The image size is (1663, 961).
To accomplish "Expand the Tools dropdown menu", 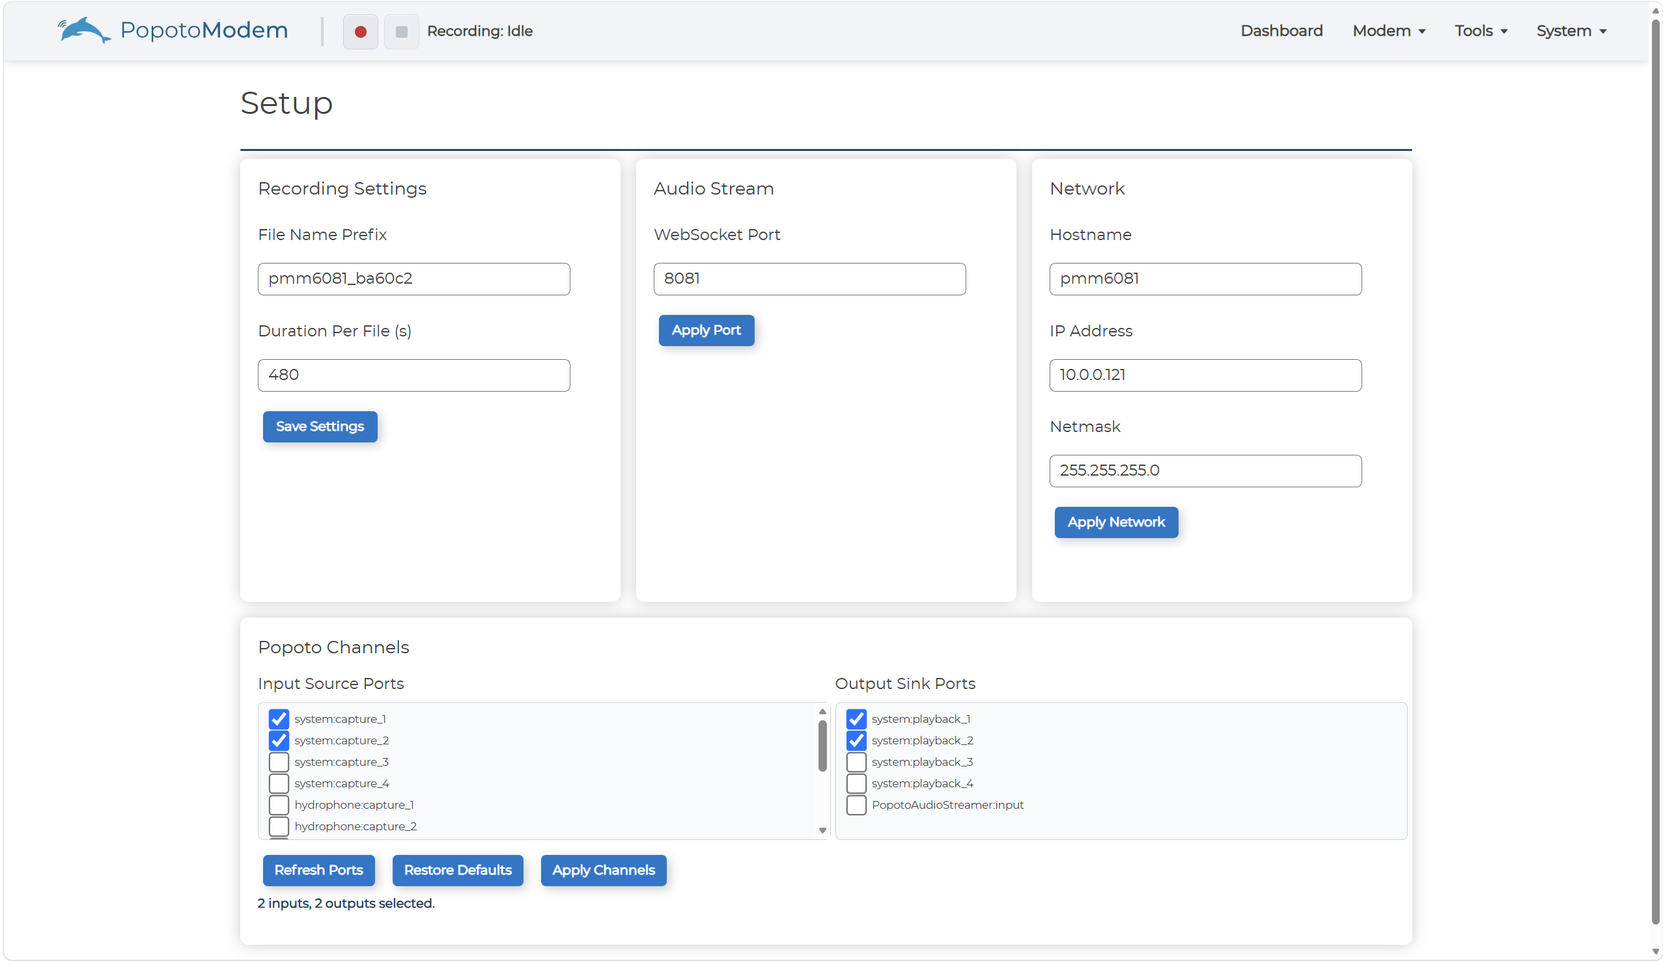I will [1481, 31].
